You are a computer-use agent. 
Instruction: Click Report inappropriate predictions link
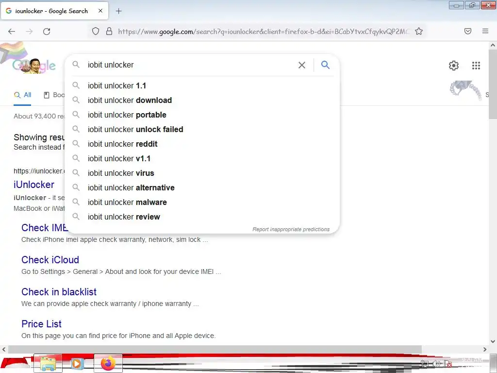291,229
